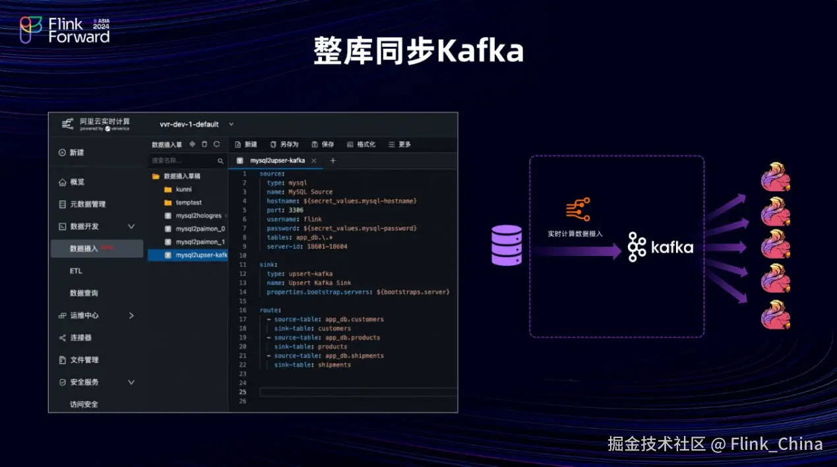The image size is (837, 467).
Task: Click the code line "type: upsert-kafka"
Action: [299, 274]
